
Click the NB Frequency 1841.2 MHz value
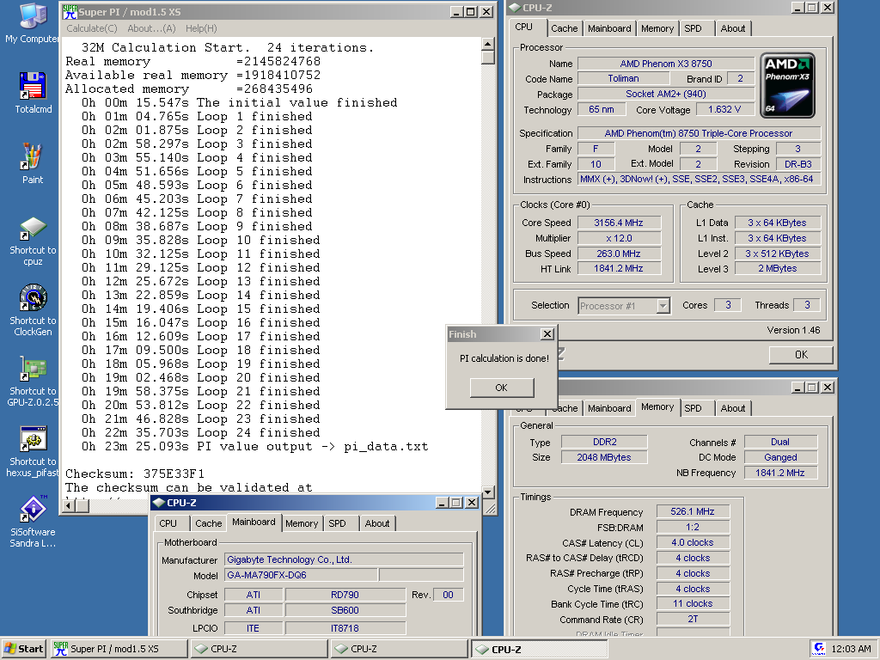780,473
